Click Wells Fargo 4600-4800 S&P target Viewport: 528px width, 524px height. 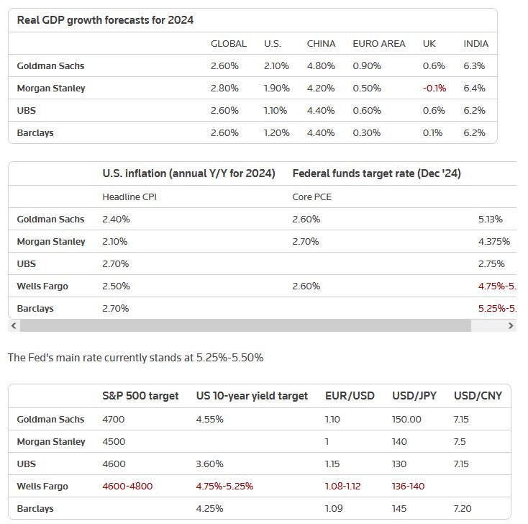tap(127, 487)
